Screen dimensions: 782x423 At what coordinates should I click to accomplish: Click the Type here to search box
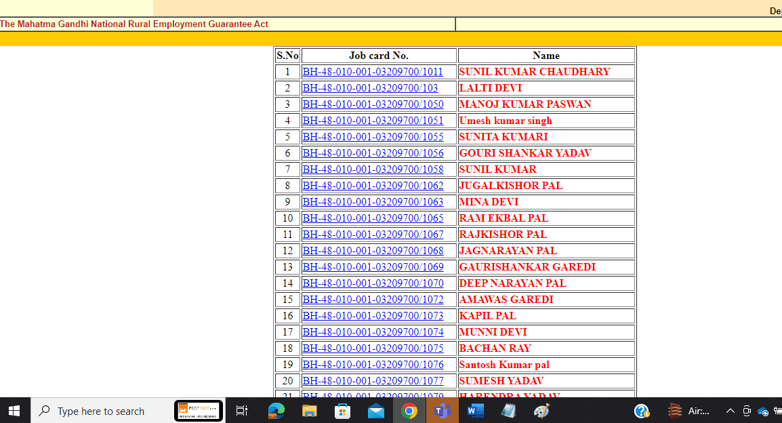click(102, 411)
